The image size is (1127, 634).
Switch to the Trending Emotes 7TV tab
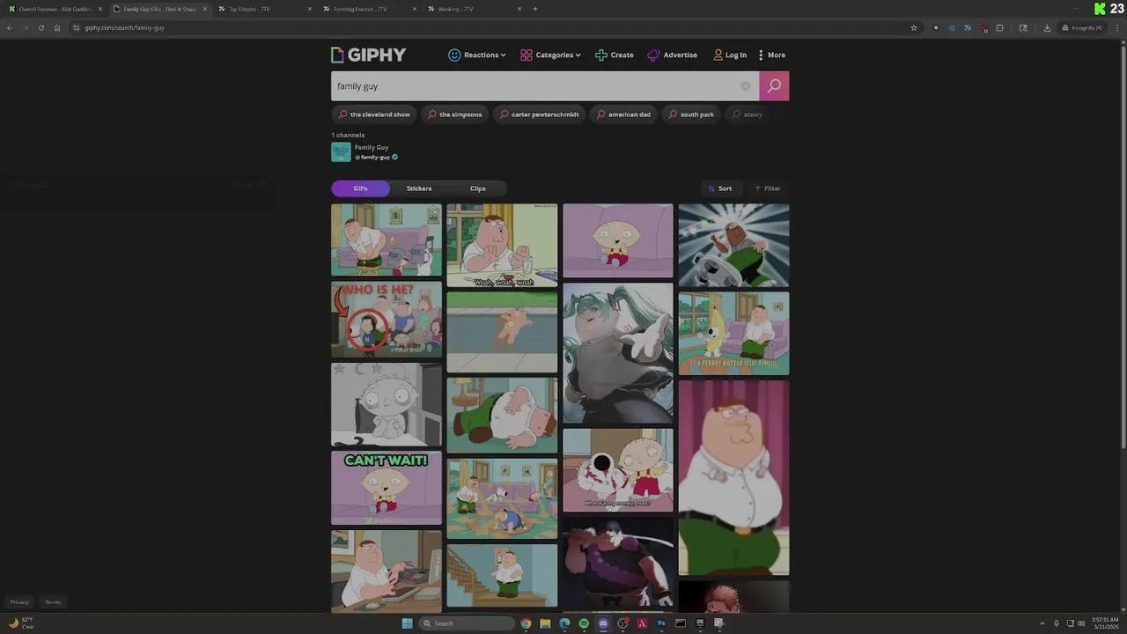(x=370, y=9)
